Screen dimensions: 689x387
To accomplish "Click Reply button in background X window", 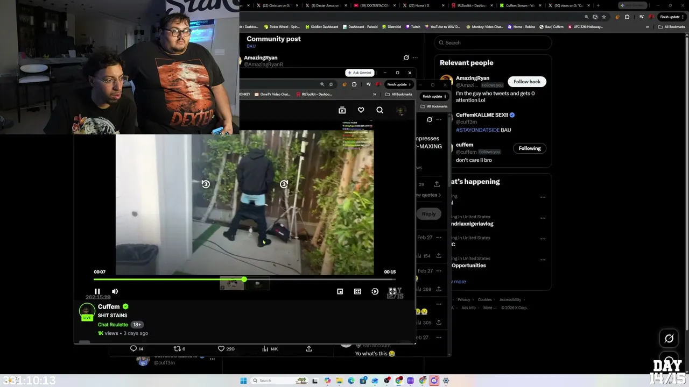I will 428,214.
